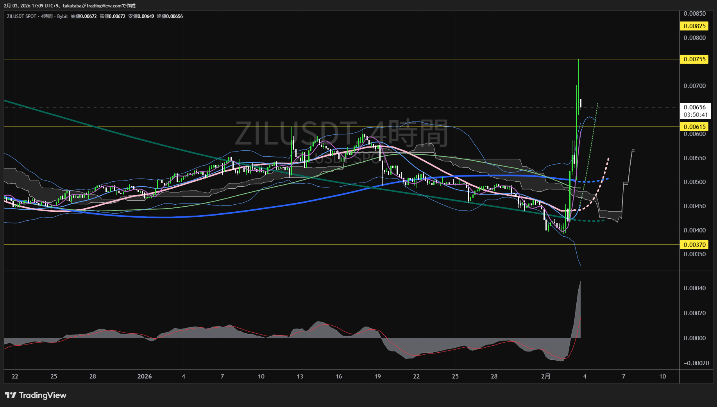Image resolution: width=717 pixels, height=407 pixels.
Task: Click the closing price value 終値0.00656 in header
Action: (x=170, y=16)
